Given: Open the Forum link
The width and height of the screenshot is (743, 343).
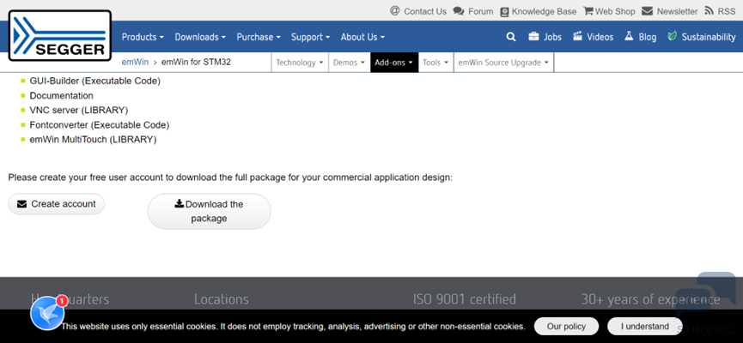Looking at the screenshot, I should click(480, 11).
